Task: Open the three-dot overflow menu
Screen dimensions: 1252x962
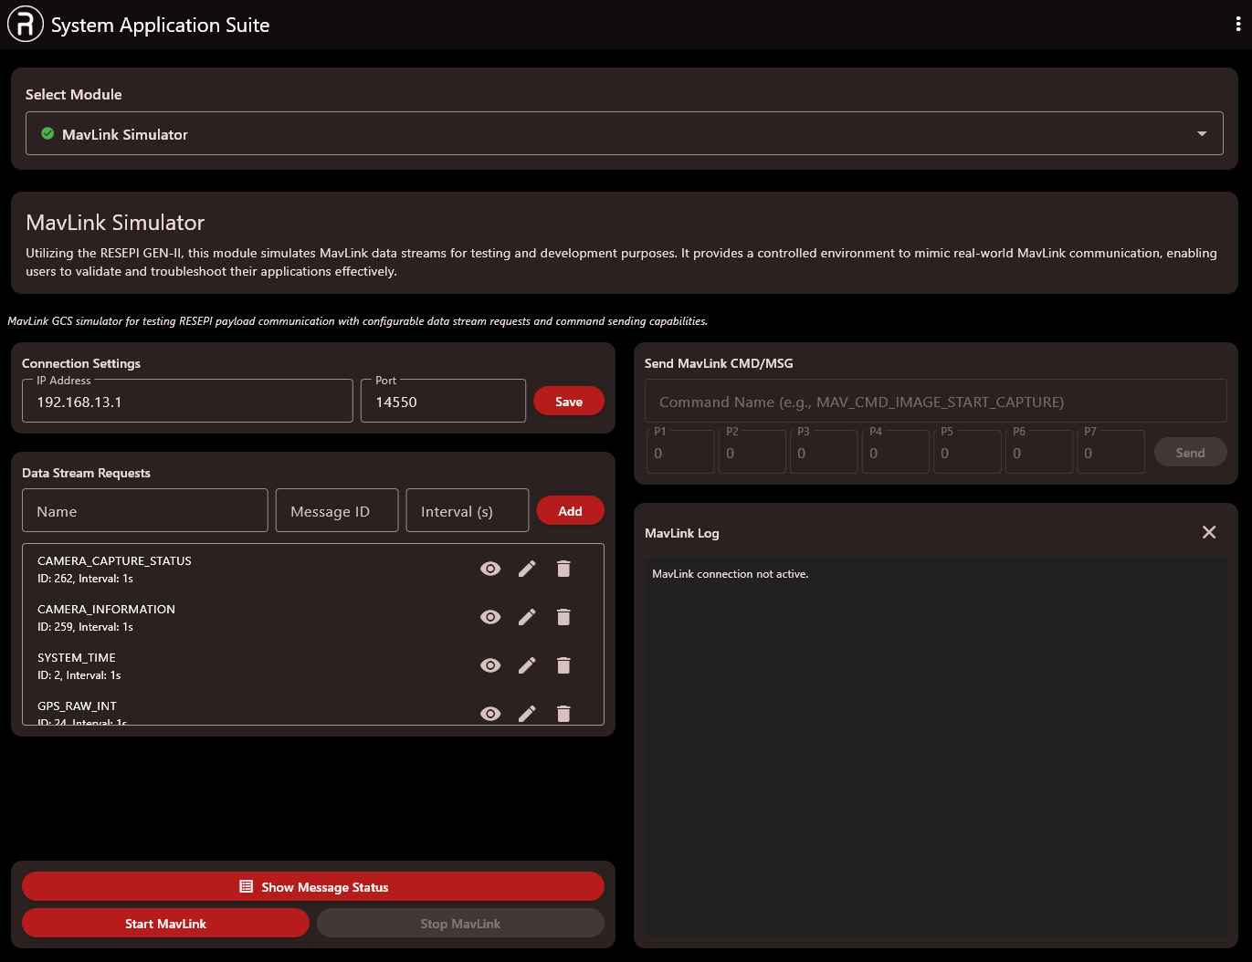Action: pyautogui.click(x=1237, y=25)
